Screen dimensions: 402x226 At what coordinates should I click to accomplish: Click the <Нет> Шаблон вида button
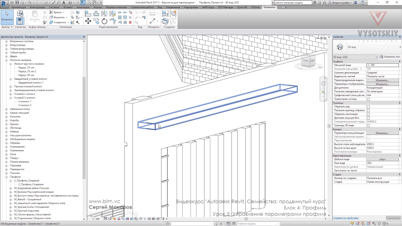[382, 159]
